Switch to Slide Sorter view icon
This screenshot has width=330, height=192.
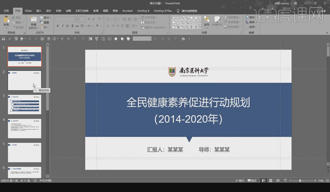click(271, 181)
